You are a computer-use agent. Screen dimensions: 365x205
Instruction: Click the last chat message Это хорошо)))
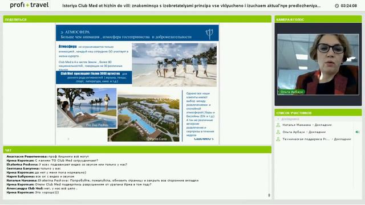tap(33, 192)
